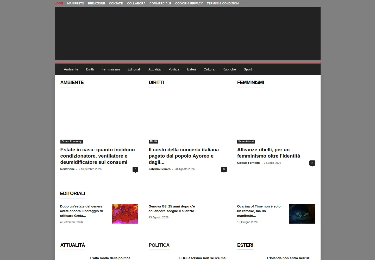375x260 pixels.
Task: Open CONTATTI in the top menu
Action: [x=116, y=3]
